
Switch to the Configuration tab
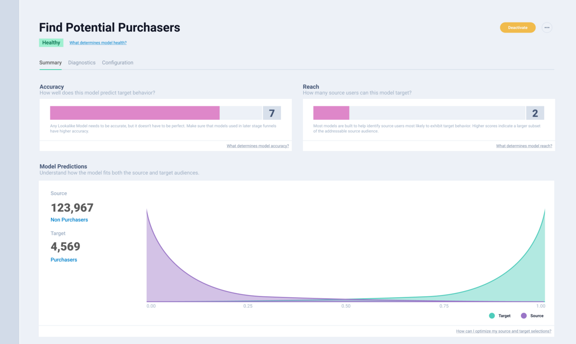(x=117, y=62)
